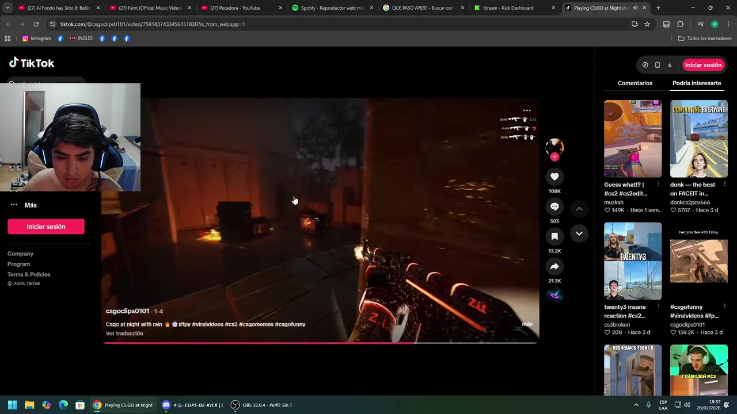737x414 pixels.
Task: Open the Chrome profile avatar R
Action: [715, 24]
